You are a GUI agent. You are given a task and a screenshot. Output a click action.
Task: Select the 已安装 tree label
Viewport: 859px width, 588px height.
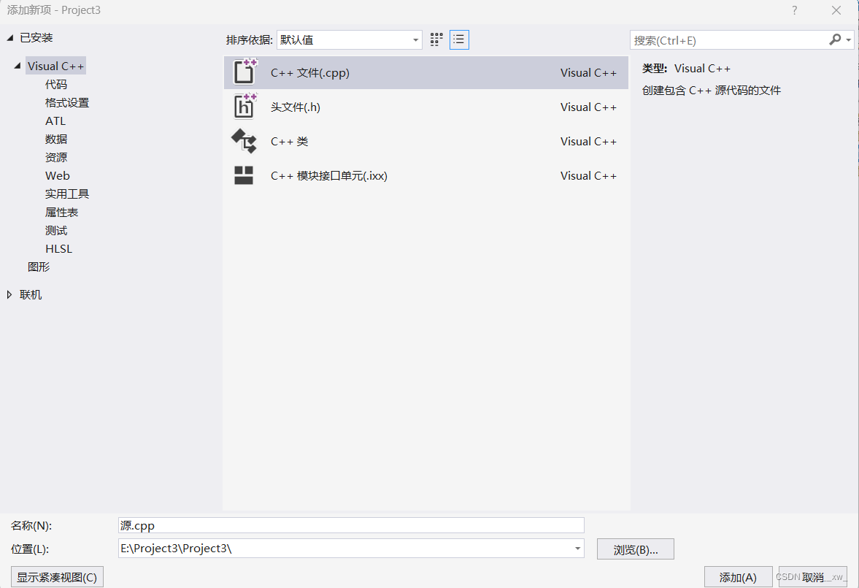pyautogui.click(x=36, y=37)
